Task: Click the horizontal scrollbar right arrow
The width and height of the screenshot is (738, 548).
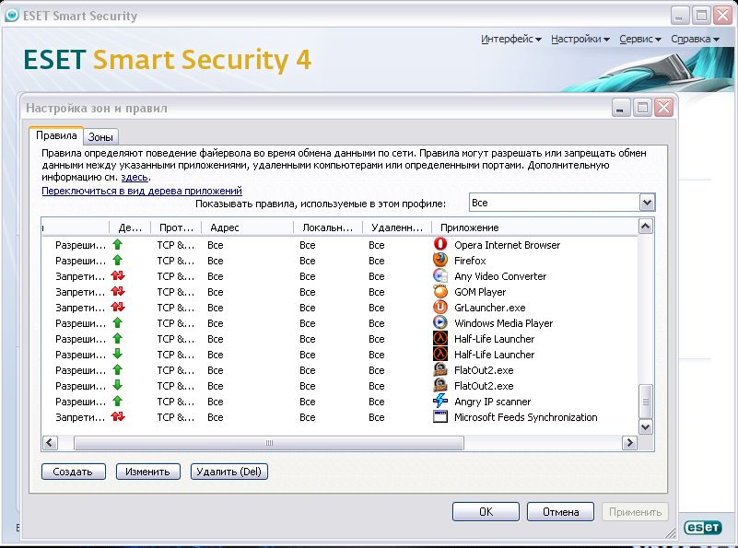Action: (629, 443)
